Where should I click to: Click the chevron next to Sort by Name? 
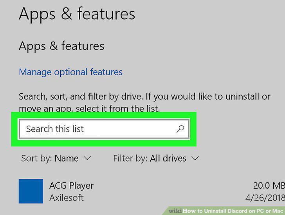[x=87, y=158]
